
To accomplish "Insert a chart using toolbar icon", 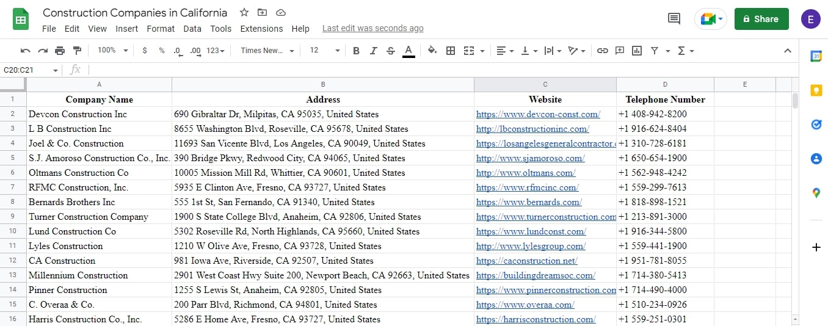I will pos(637,51).
